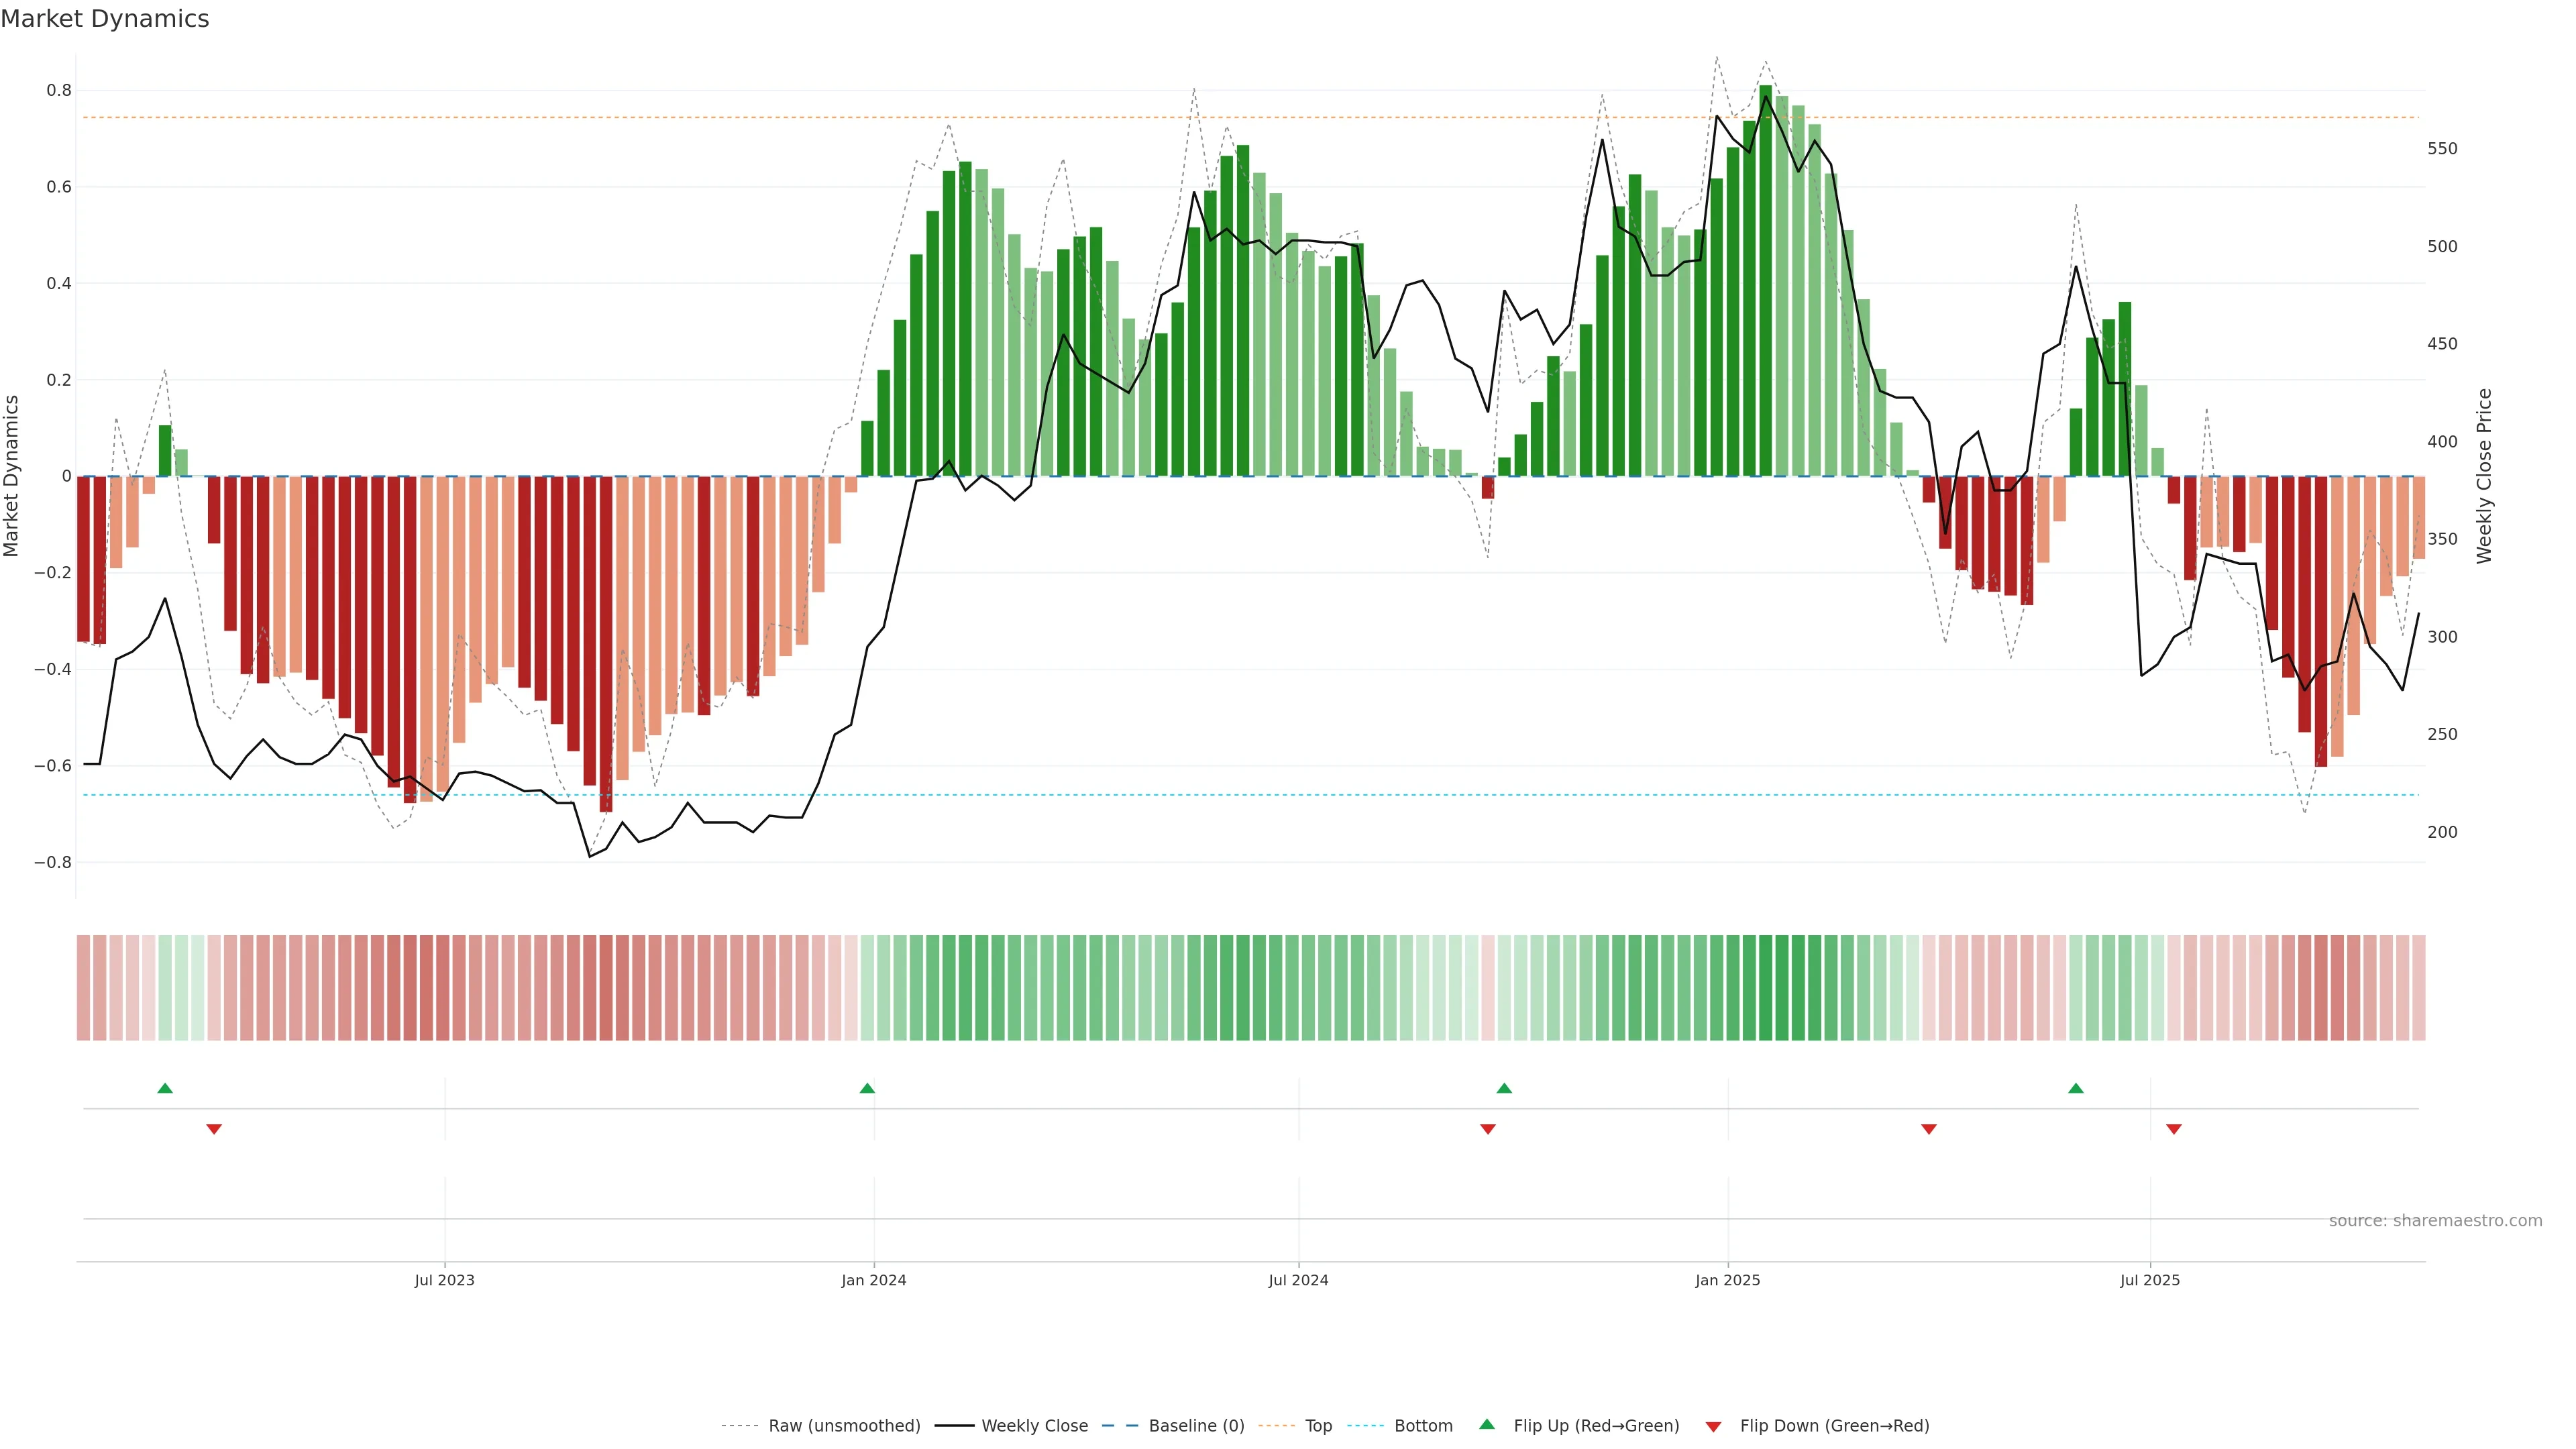Toggle the Baseline (0) legend entry
This screenshot has width=2576, height=1449.
pyautogui.click(x=1196, y=1426)
